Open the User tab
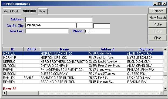This screenshot has width=168, height=99. point(42,11)
